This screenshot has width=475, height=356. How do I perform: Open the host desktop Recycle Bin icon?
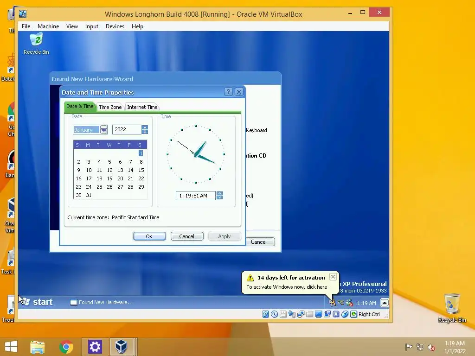tap(452, 308)
